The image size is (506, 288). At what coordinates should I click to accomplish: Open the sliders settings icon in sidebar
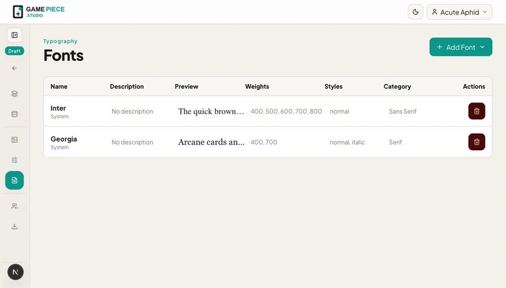pos(14,160)
